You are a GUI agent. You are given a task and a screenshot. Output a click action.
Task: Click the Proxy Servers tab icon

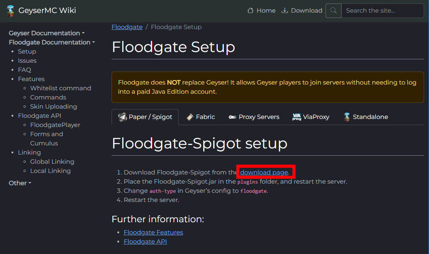233,117
